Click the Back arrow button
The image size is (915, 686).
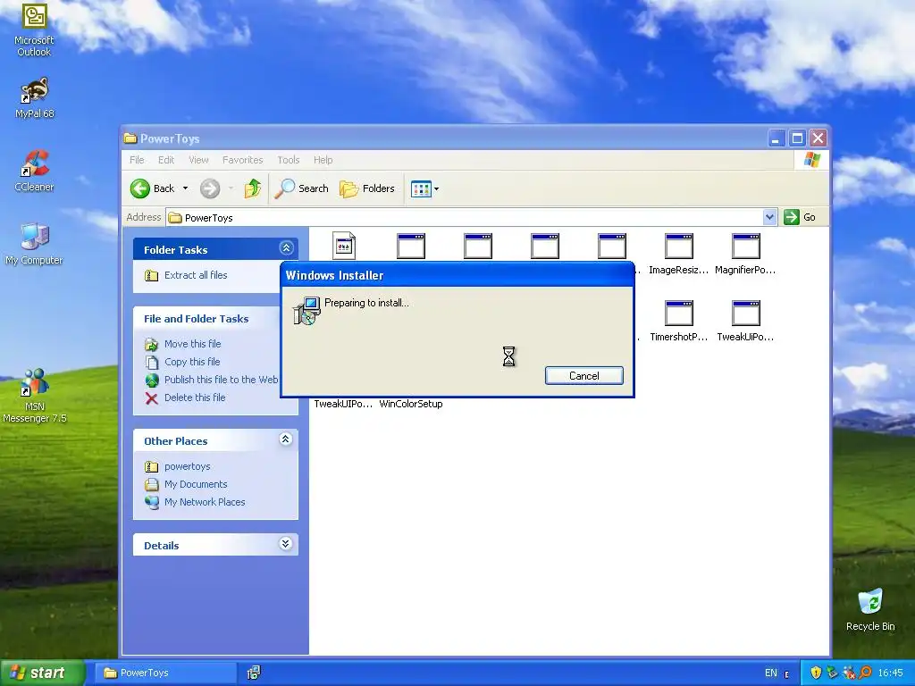152,188
